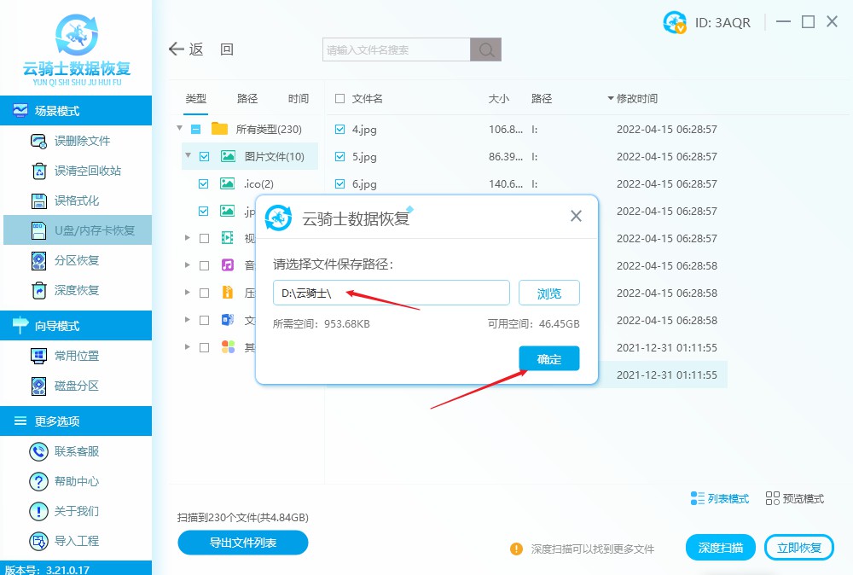Click the 确定 confirm button
This screenshot has height=575, width=853.
(549, 359)
